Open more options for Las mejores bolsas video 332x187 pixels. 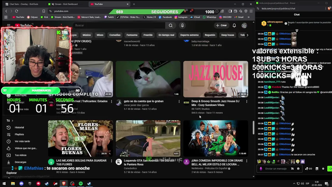point(112,161)
